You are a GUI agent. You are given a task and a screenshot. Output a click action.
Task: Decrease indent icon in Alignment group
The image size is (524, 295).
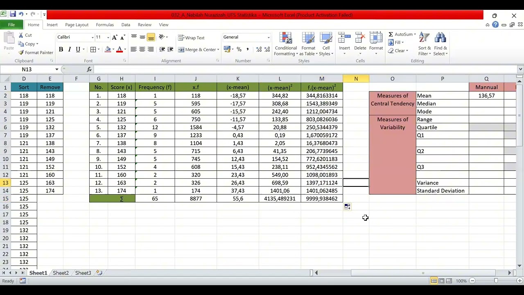162,50
